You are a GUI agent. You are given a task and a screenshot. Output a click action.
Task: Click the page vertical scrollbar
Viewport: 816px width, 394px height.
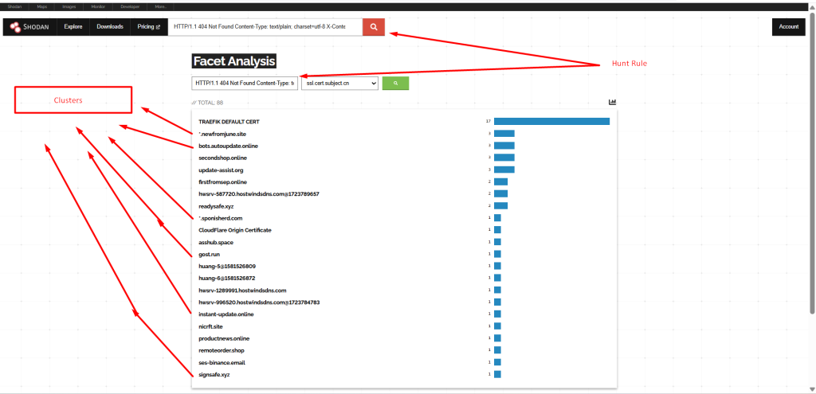click(x=812, y=164)
